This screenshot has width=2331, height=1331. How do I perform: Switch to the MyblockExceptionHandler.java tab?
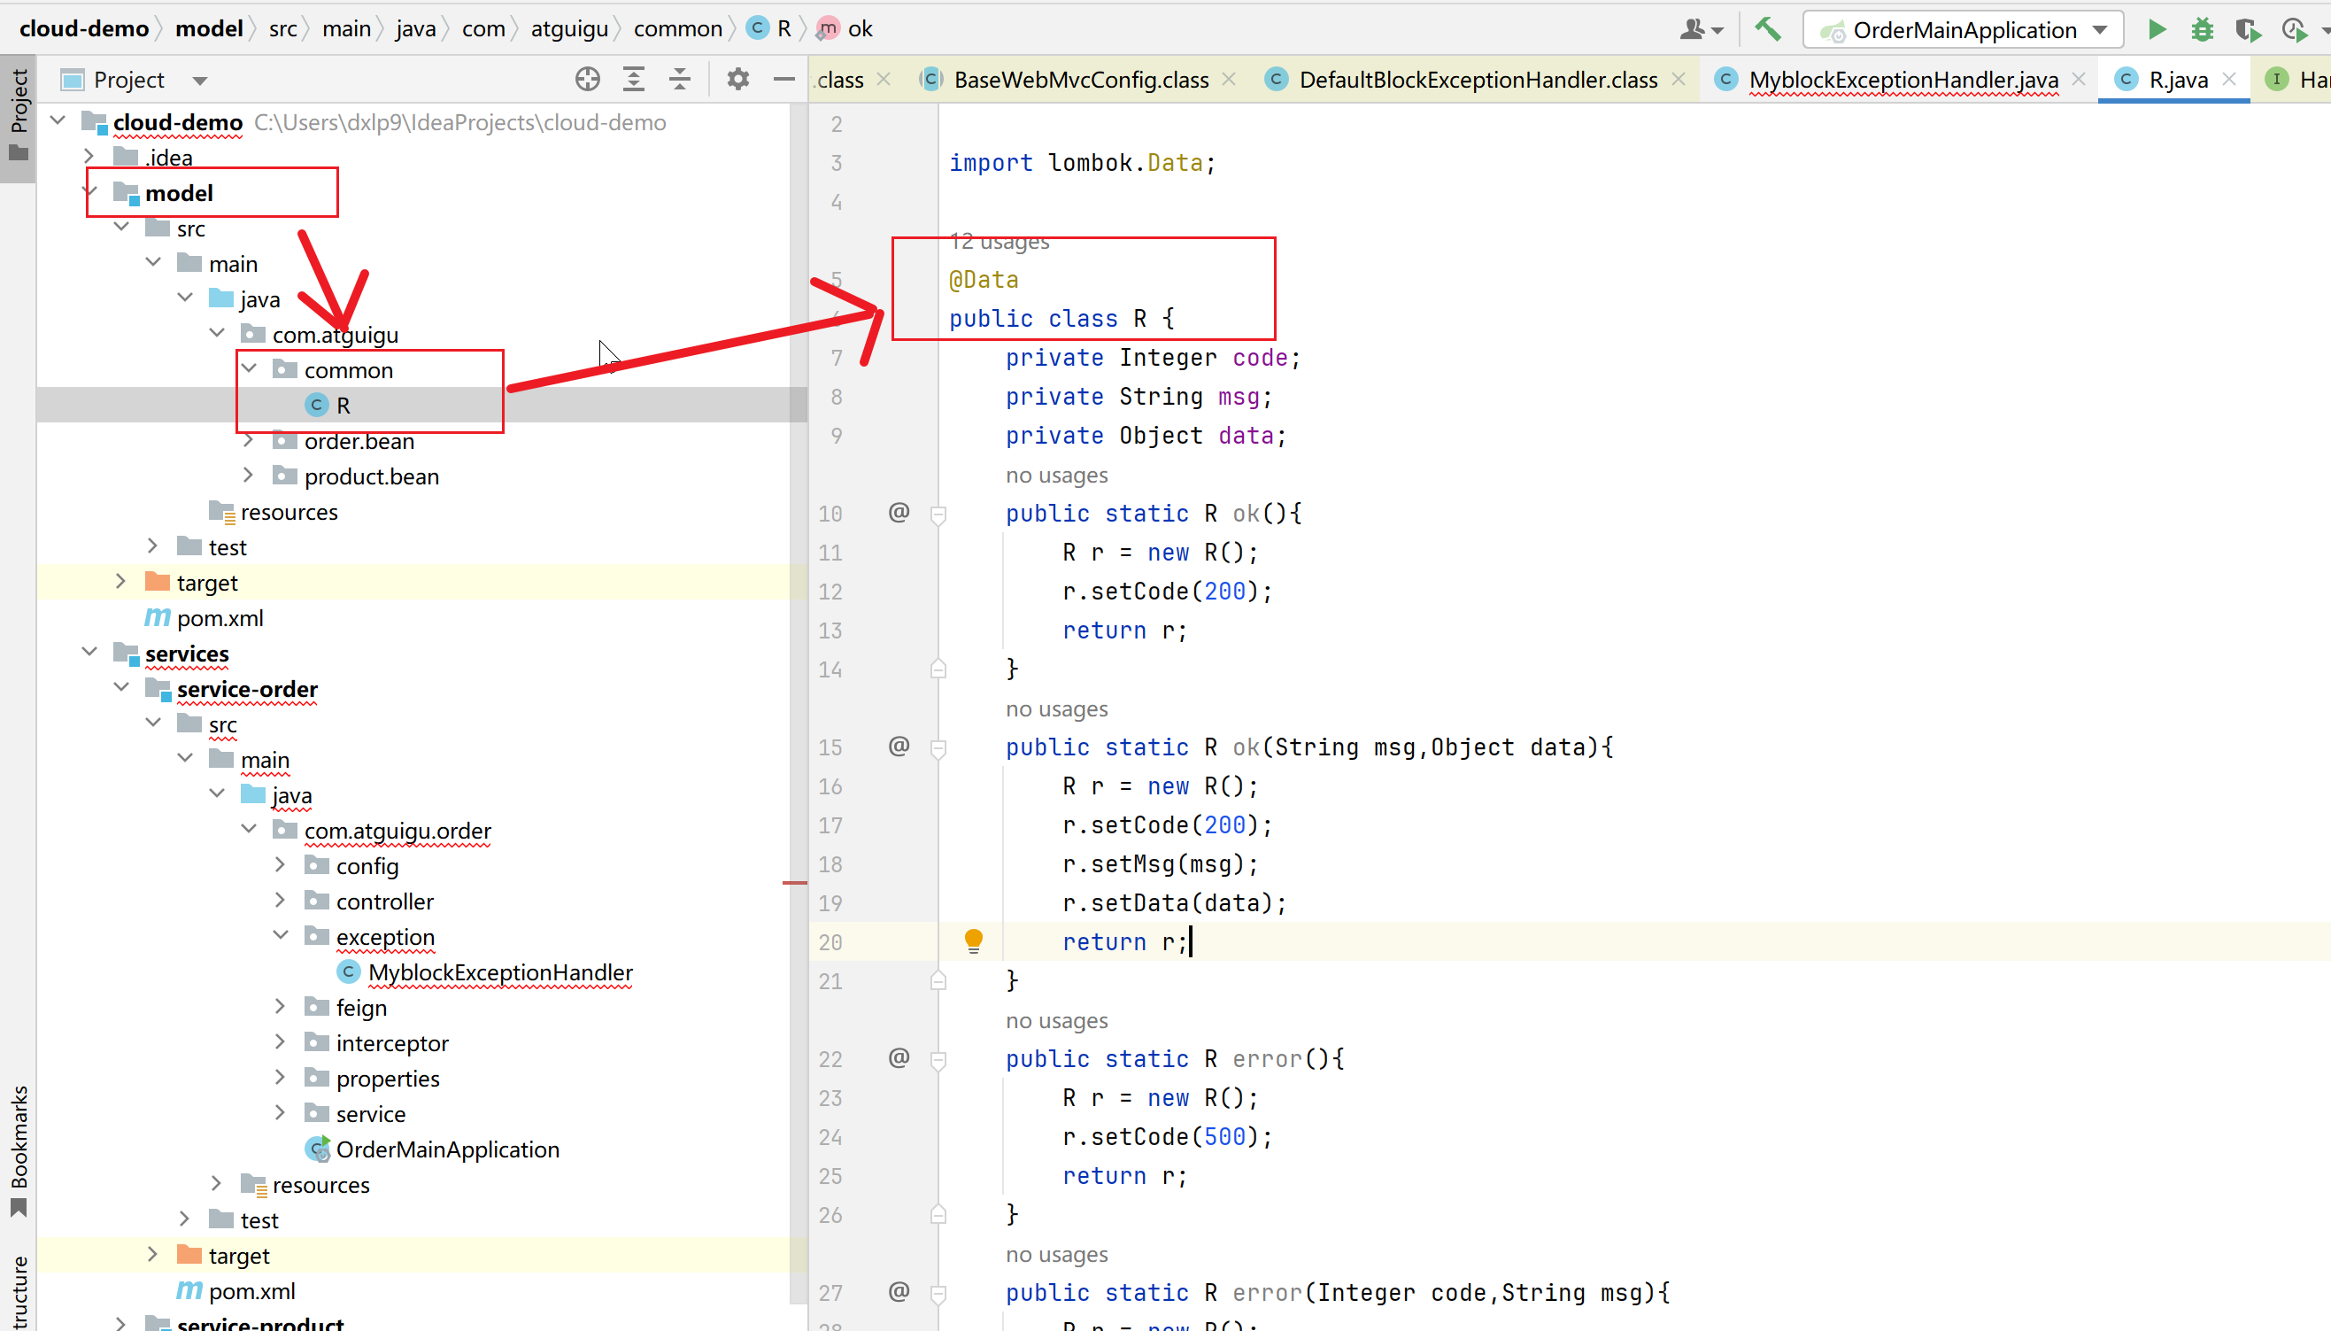(x=1903, y=80)
